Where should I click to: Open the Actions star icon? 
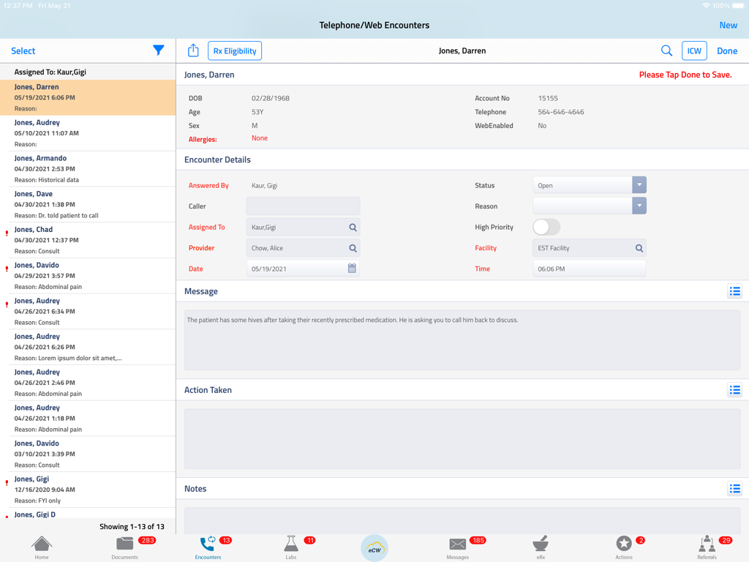[x=624, y=544]
